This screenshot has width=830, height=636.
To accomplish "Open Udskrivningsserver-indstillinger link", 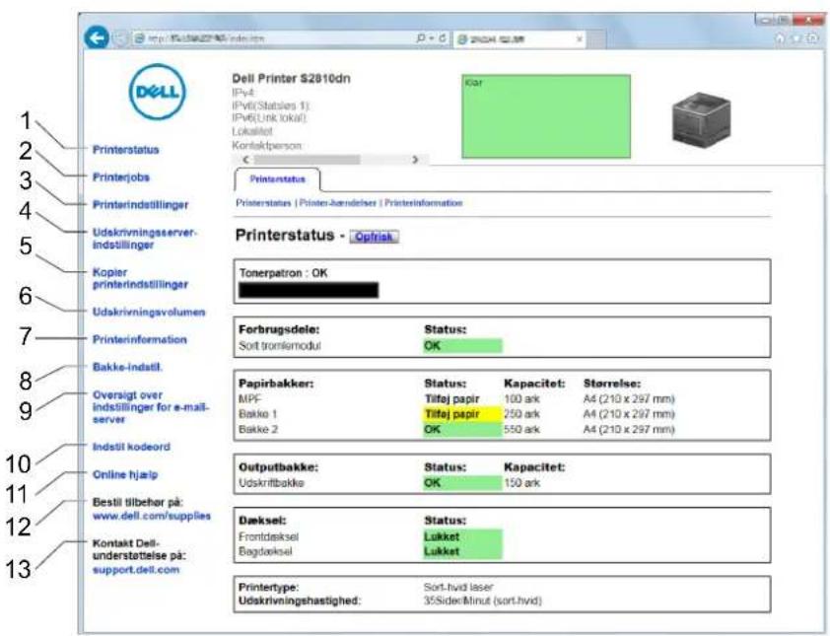I will (145, 239).
